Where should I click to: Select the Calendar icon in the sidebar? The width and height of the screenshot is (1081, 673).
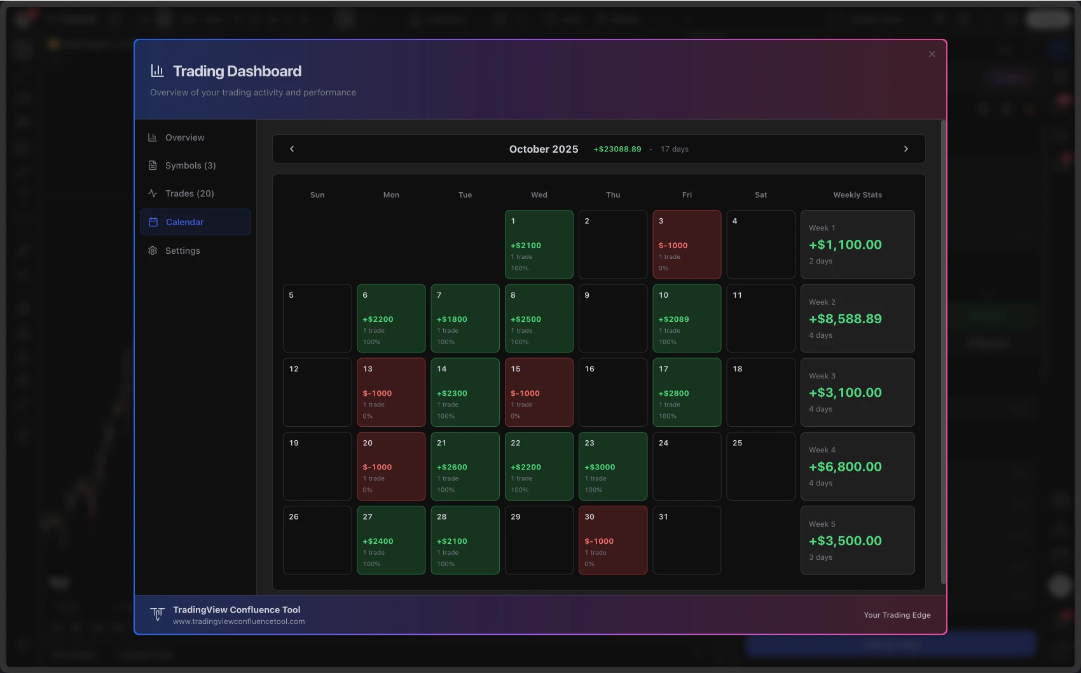pyautogui.click(x=153, y=222)
